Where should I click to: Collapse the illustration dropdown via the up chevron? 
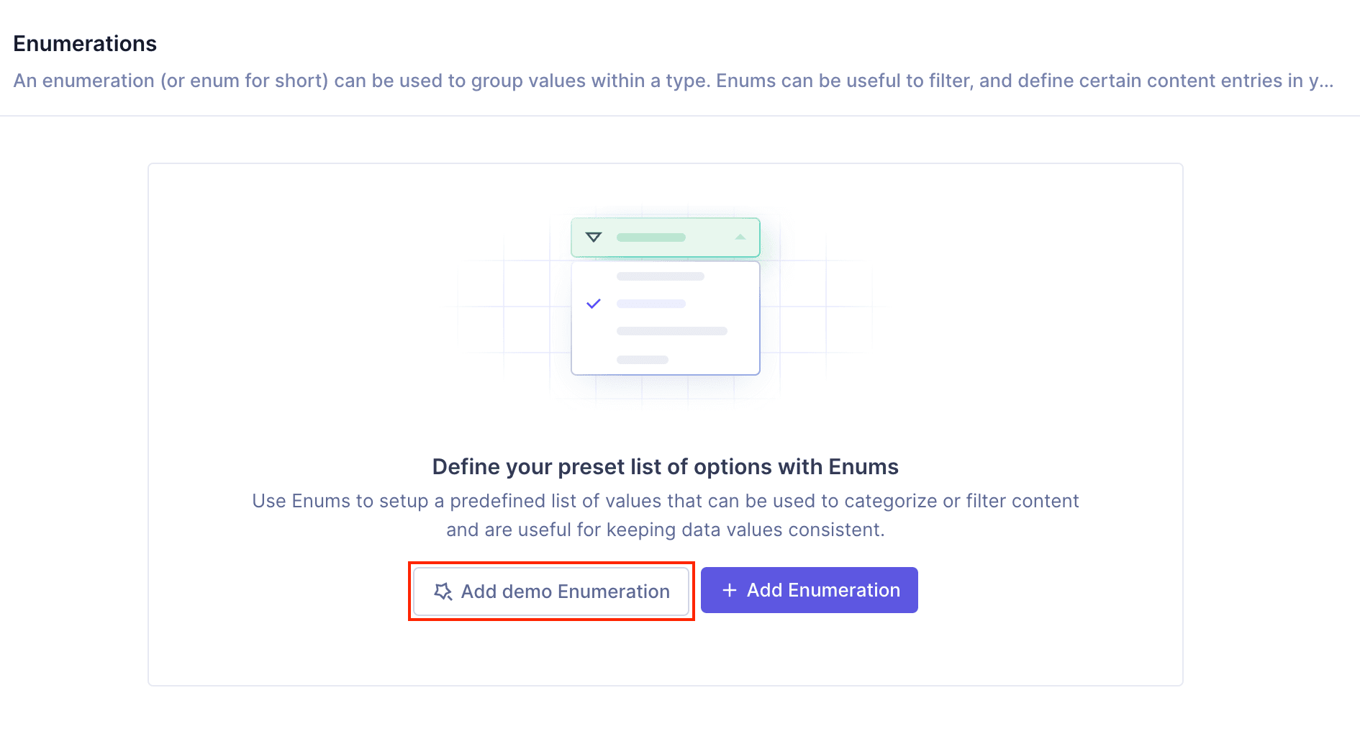[740, 237]
